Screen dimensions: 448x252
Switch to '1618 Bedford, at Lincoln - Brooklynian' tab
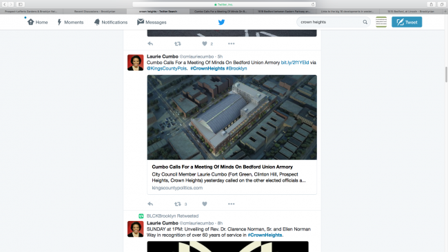(x=411, y=12)
